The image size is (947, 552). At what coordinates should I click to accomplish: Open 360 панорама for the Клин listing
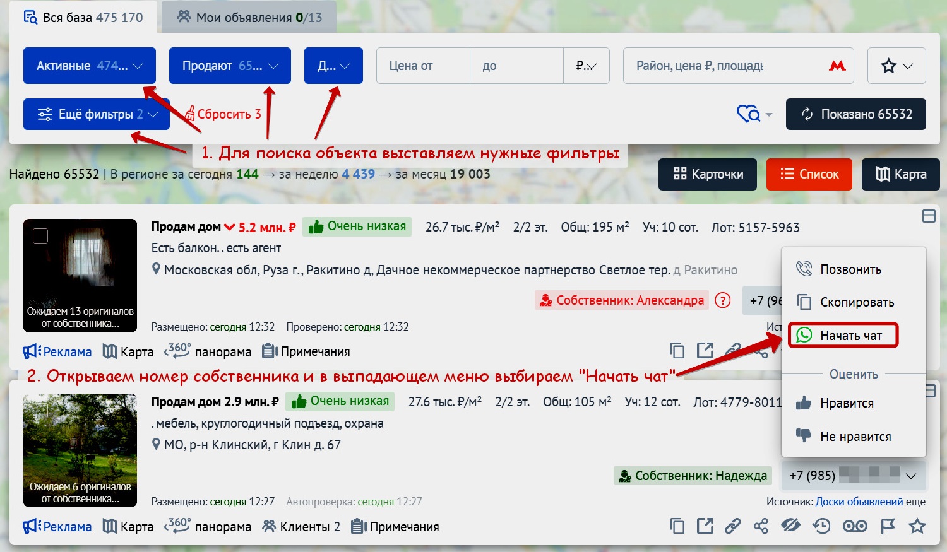point(207,526)
